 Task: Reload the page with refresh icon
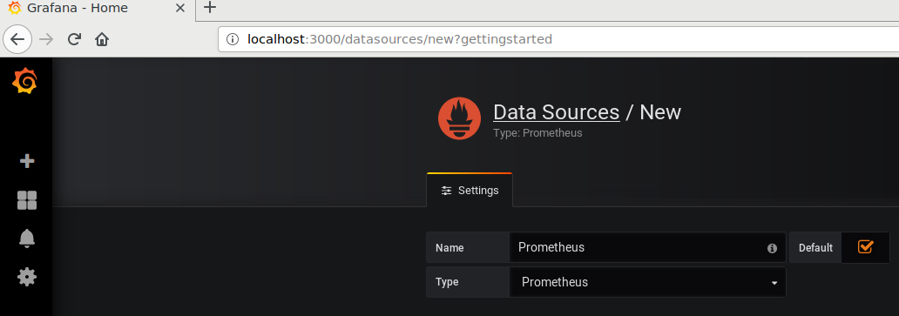coord(74,39)
